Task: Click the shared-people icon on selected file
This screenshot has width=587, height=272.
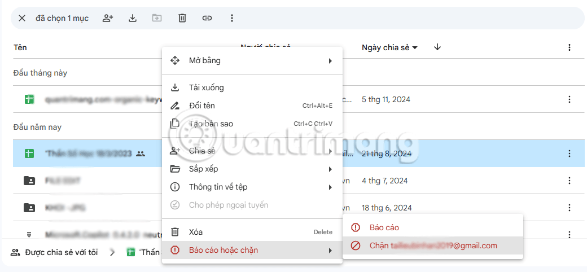Action: point(141,153)
